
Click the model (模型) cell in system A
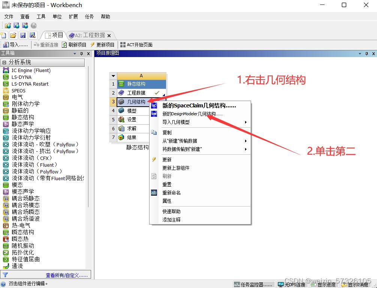click(x=132, y=111)
